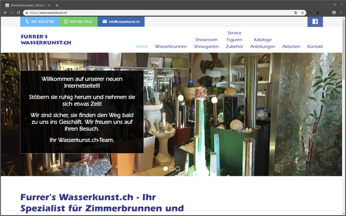Screen dimensions: 346x216
Task: Minimize the Chrome window
Action: coord(328,5)
